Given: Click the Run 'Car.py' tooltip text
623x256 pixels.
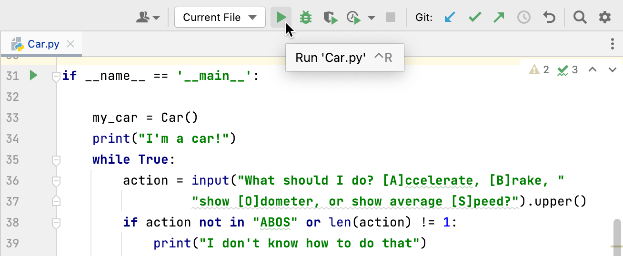Looking at the screenshot, I should (331, 58).
